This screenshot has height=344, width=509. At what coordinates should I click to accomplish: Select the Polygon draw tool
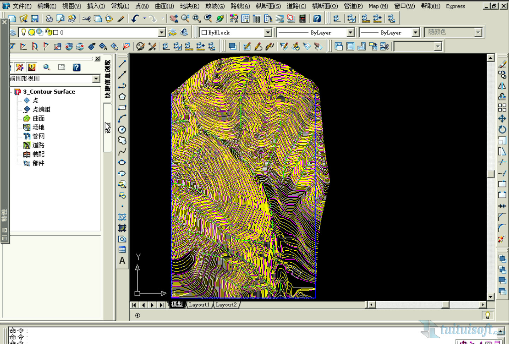coord(122,97)
